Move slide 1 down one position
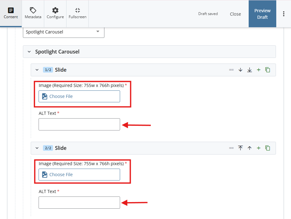The height and width of the screenshot is (219, 291). click(241, 70)
